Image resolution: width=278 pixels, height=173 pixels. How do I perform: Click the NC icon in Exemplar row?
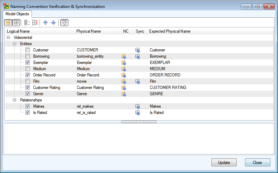[124, 63]
